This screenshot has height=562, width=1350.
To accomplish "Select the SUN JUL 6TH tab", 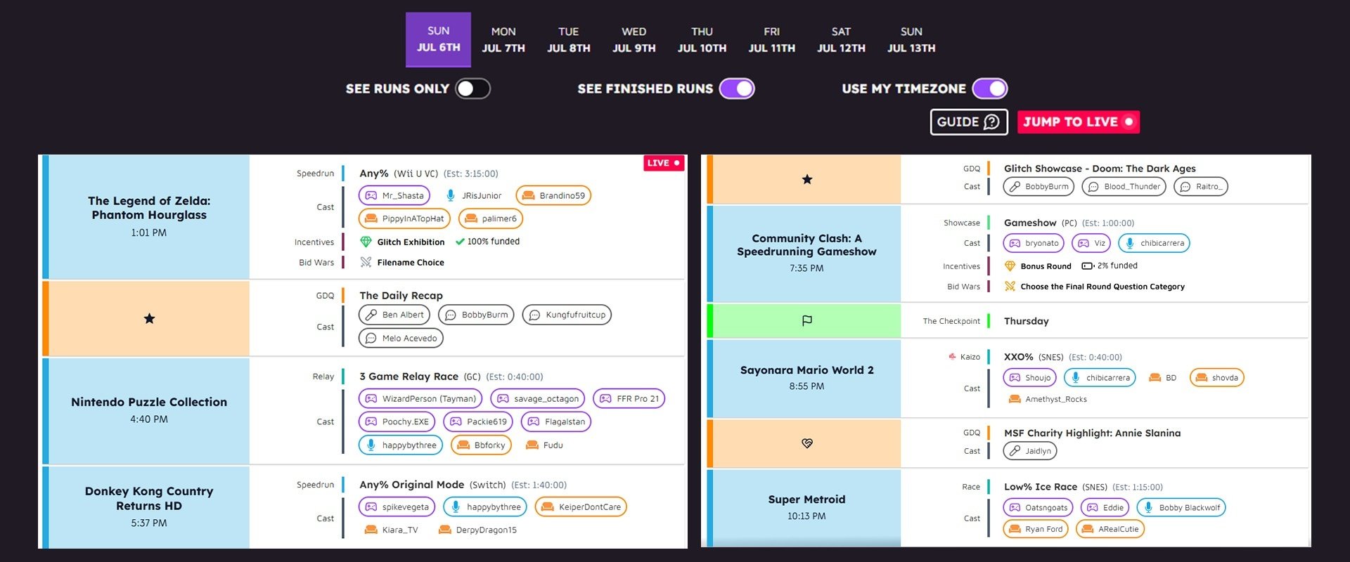I will coord(438,39).
